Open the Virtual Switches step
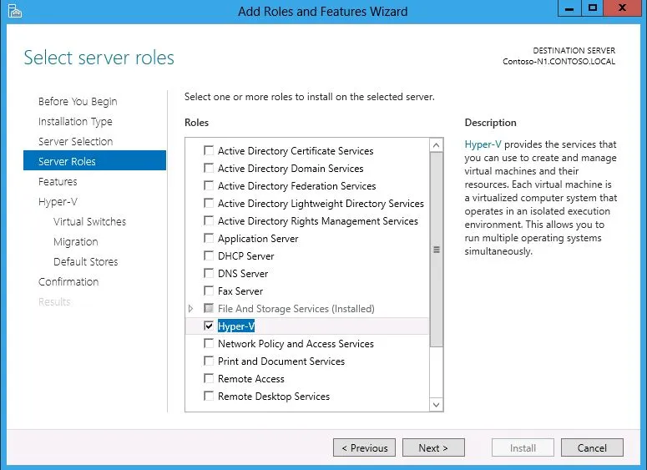Viewport: 647px width, 470px height. 89,221
